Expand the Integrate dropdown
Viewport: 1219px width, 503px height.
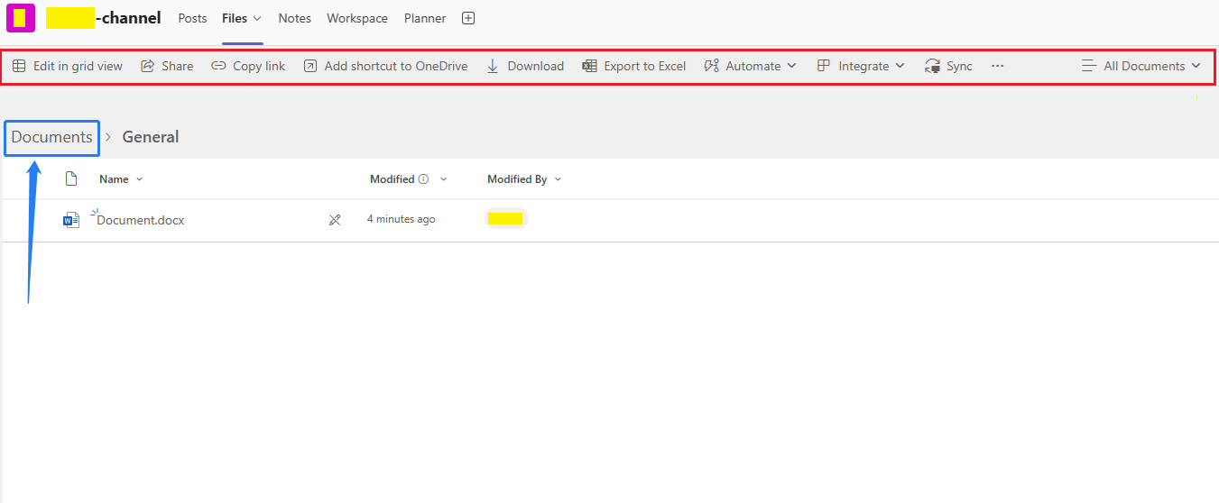tap(861, 66)
